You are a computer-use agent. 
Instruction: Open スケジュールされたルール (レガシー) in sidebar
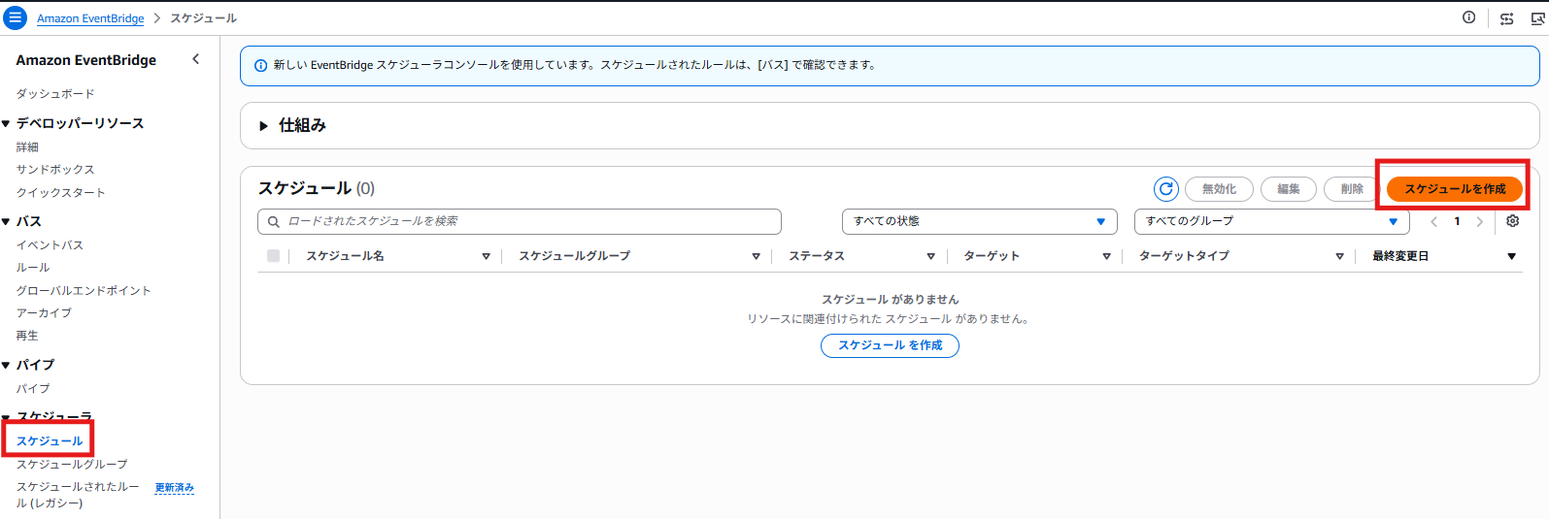click(78, 495)
